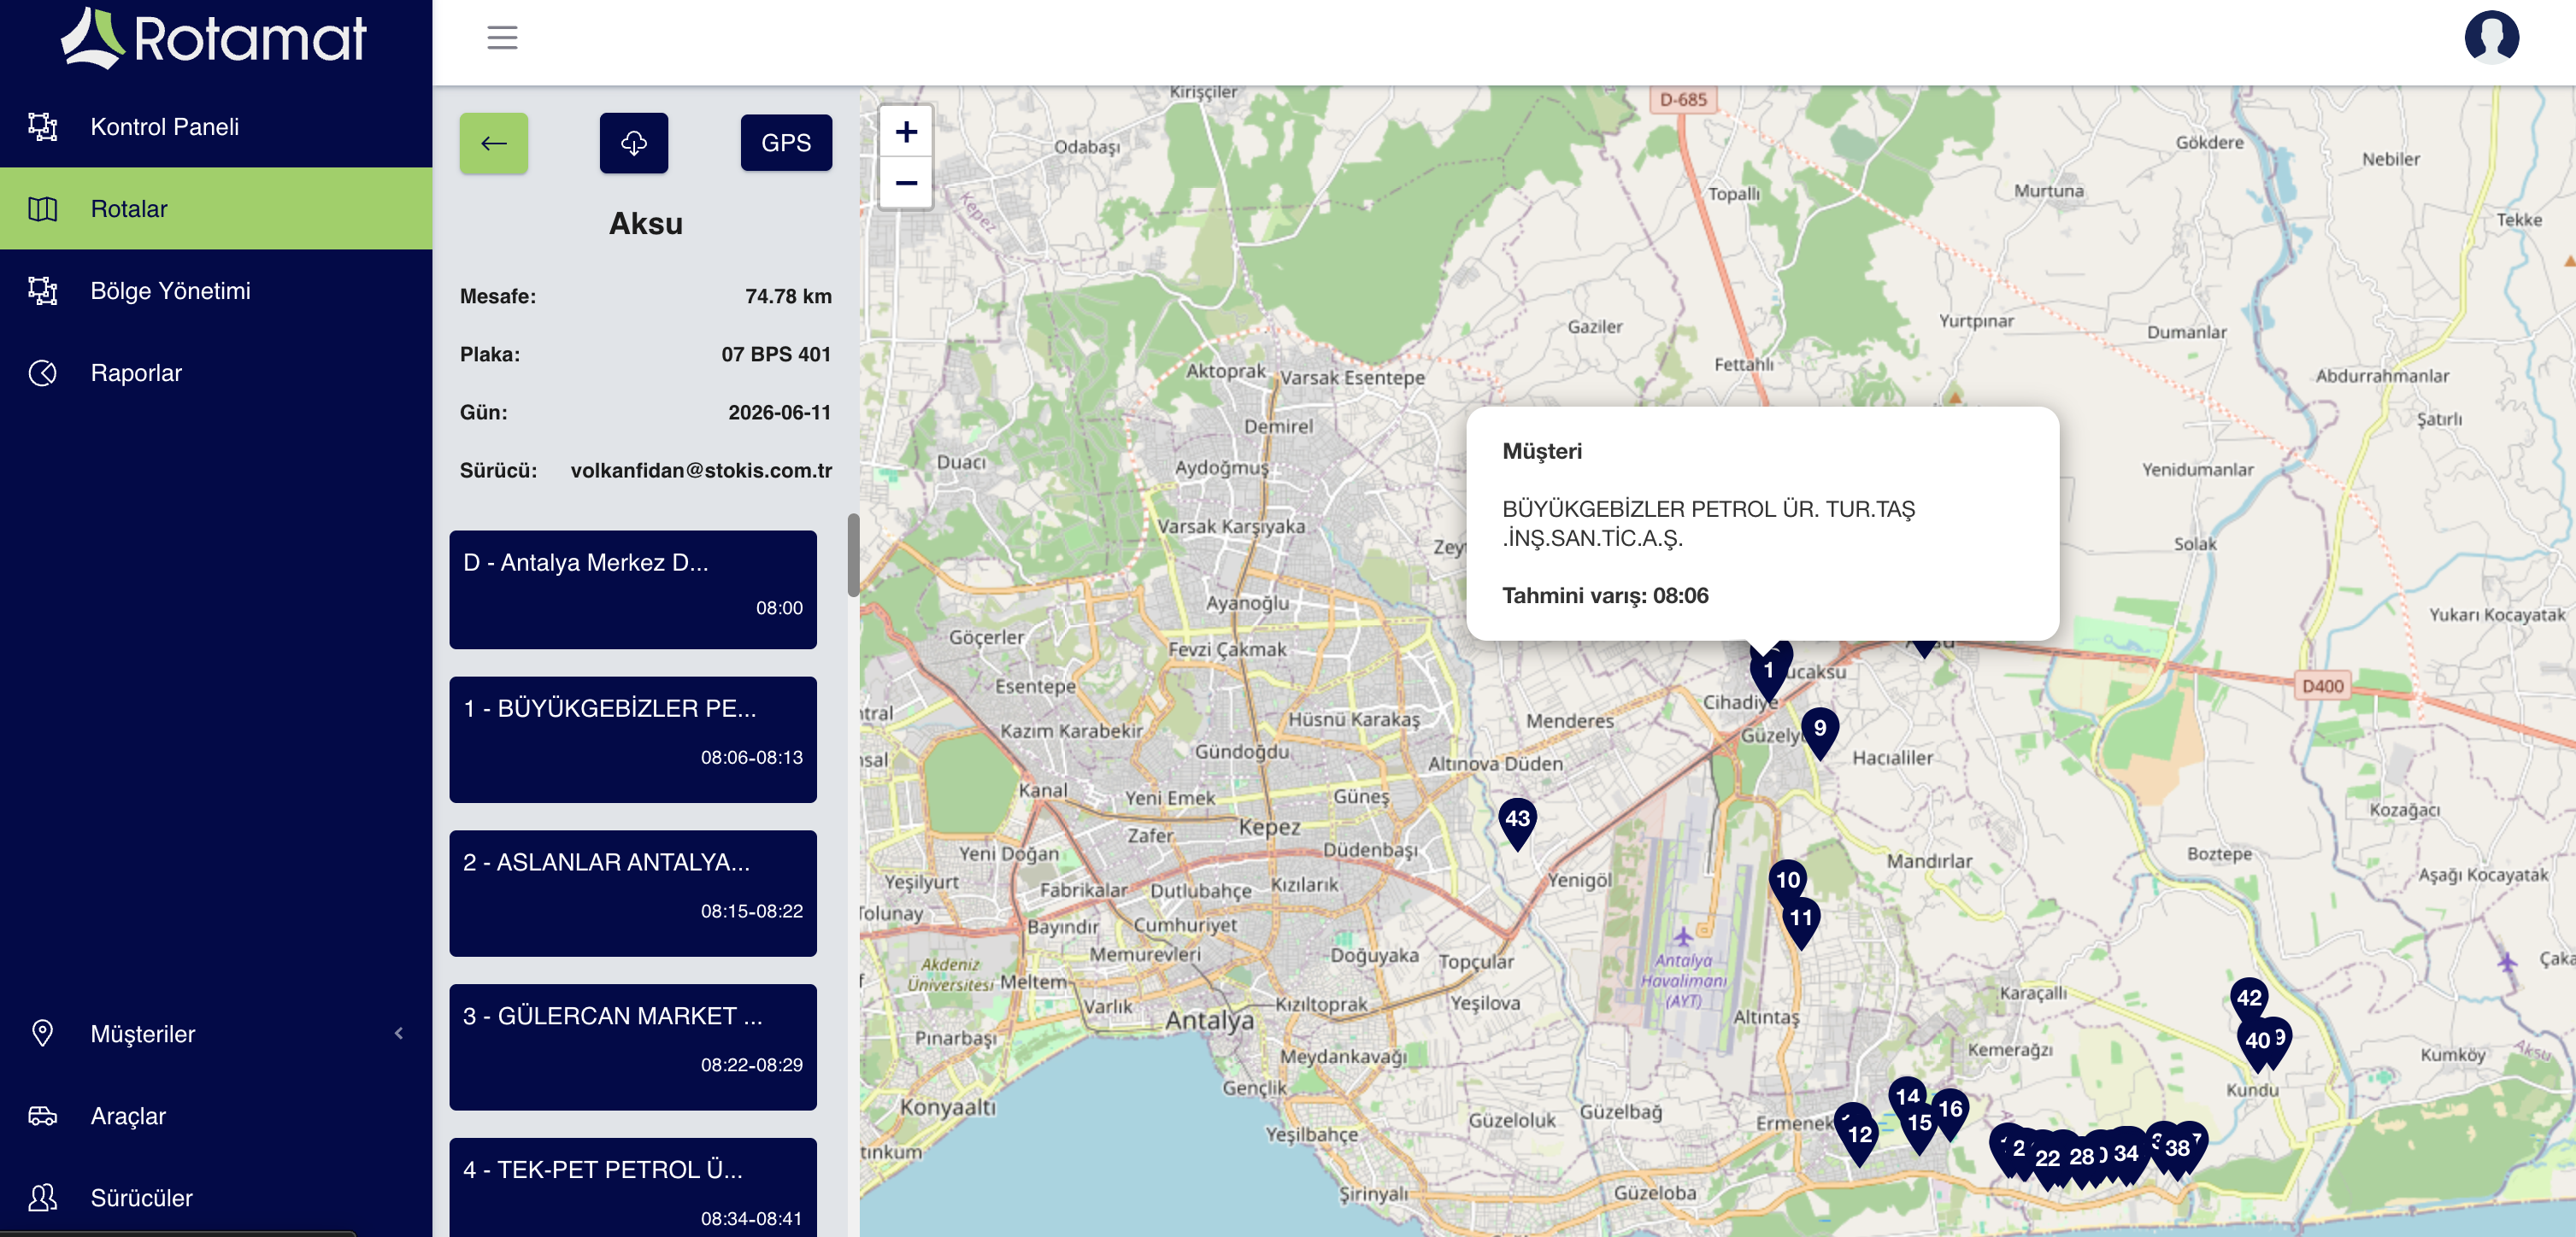Click the Müşteriler location pin icon

43,1033
